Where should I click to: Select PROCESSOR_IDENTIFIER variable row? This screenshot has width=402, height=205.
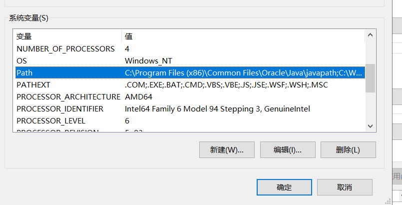tap(190, 109)
